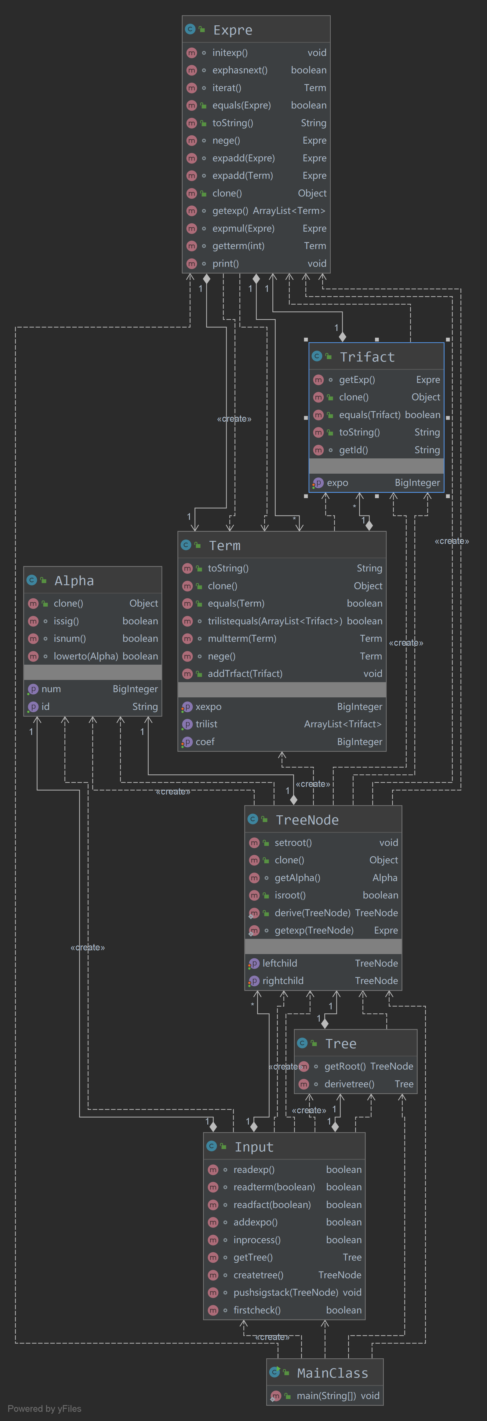487x1421 pixels.
Task: Select the Tree class header
Action: pos(355,1043)
